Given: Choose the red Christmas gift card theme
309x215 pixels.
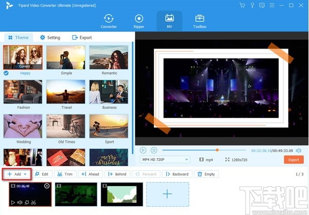Looking at the screenshot, I should coord(66,157).
